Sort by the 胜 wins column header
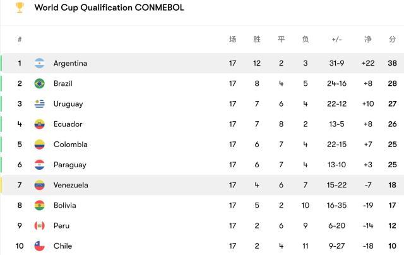The image size is (404, 255). (257, 39)
